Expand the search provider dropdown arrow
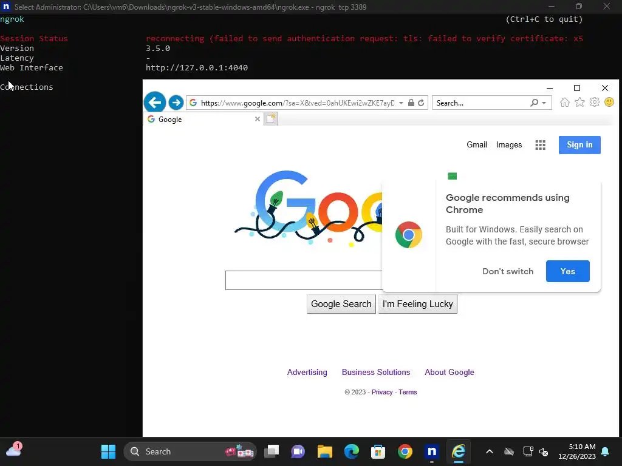622x466 pixels. point(544,103)
